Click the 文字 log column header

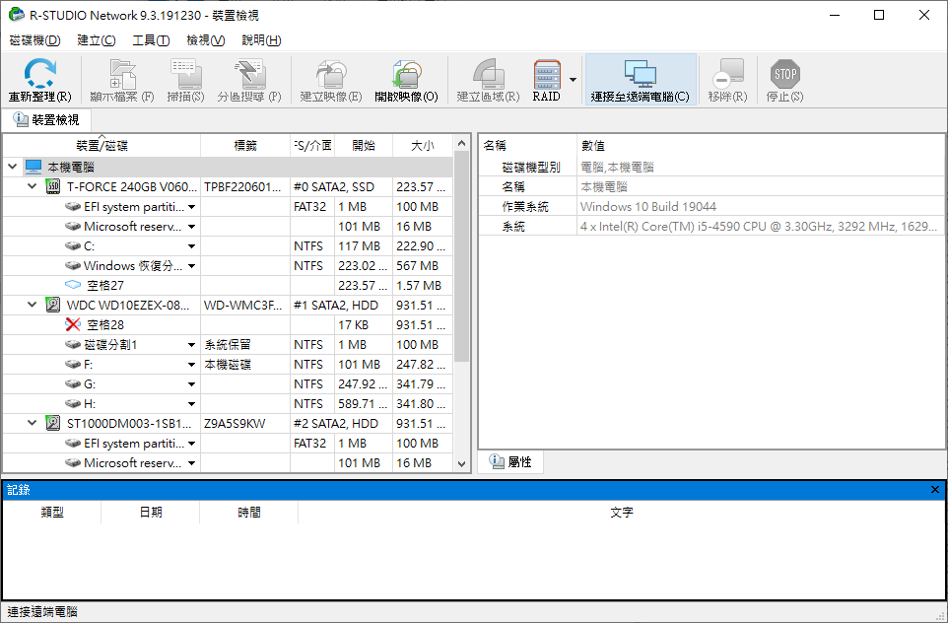click(622, 513)
